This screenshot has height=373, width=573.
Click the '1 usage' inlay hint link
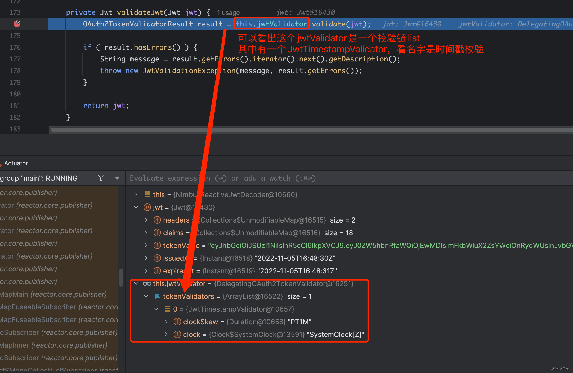click(x=228, y=13)
